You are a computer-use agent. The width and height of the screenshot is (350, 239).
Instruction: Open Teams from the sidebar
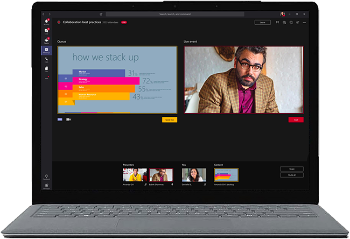pos(46,40)
